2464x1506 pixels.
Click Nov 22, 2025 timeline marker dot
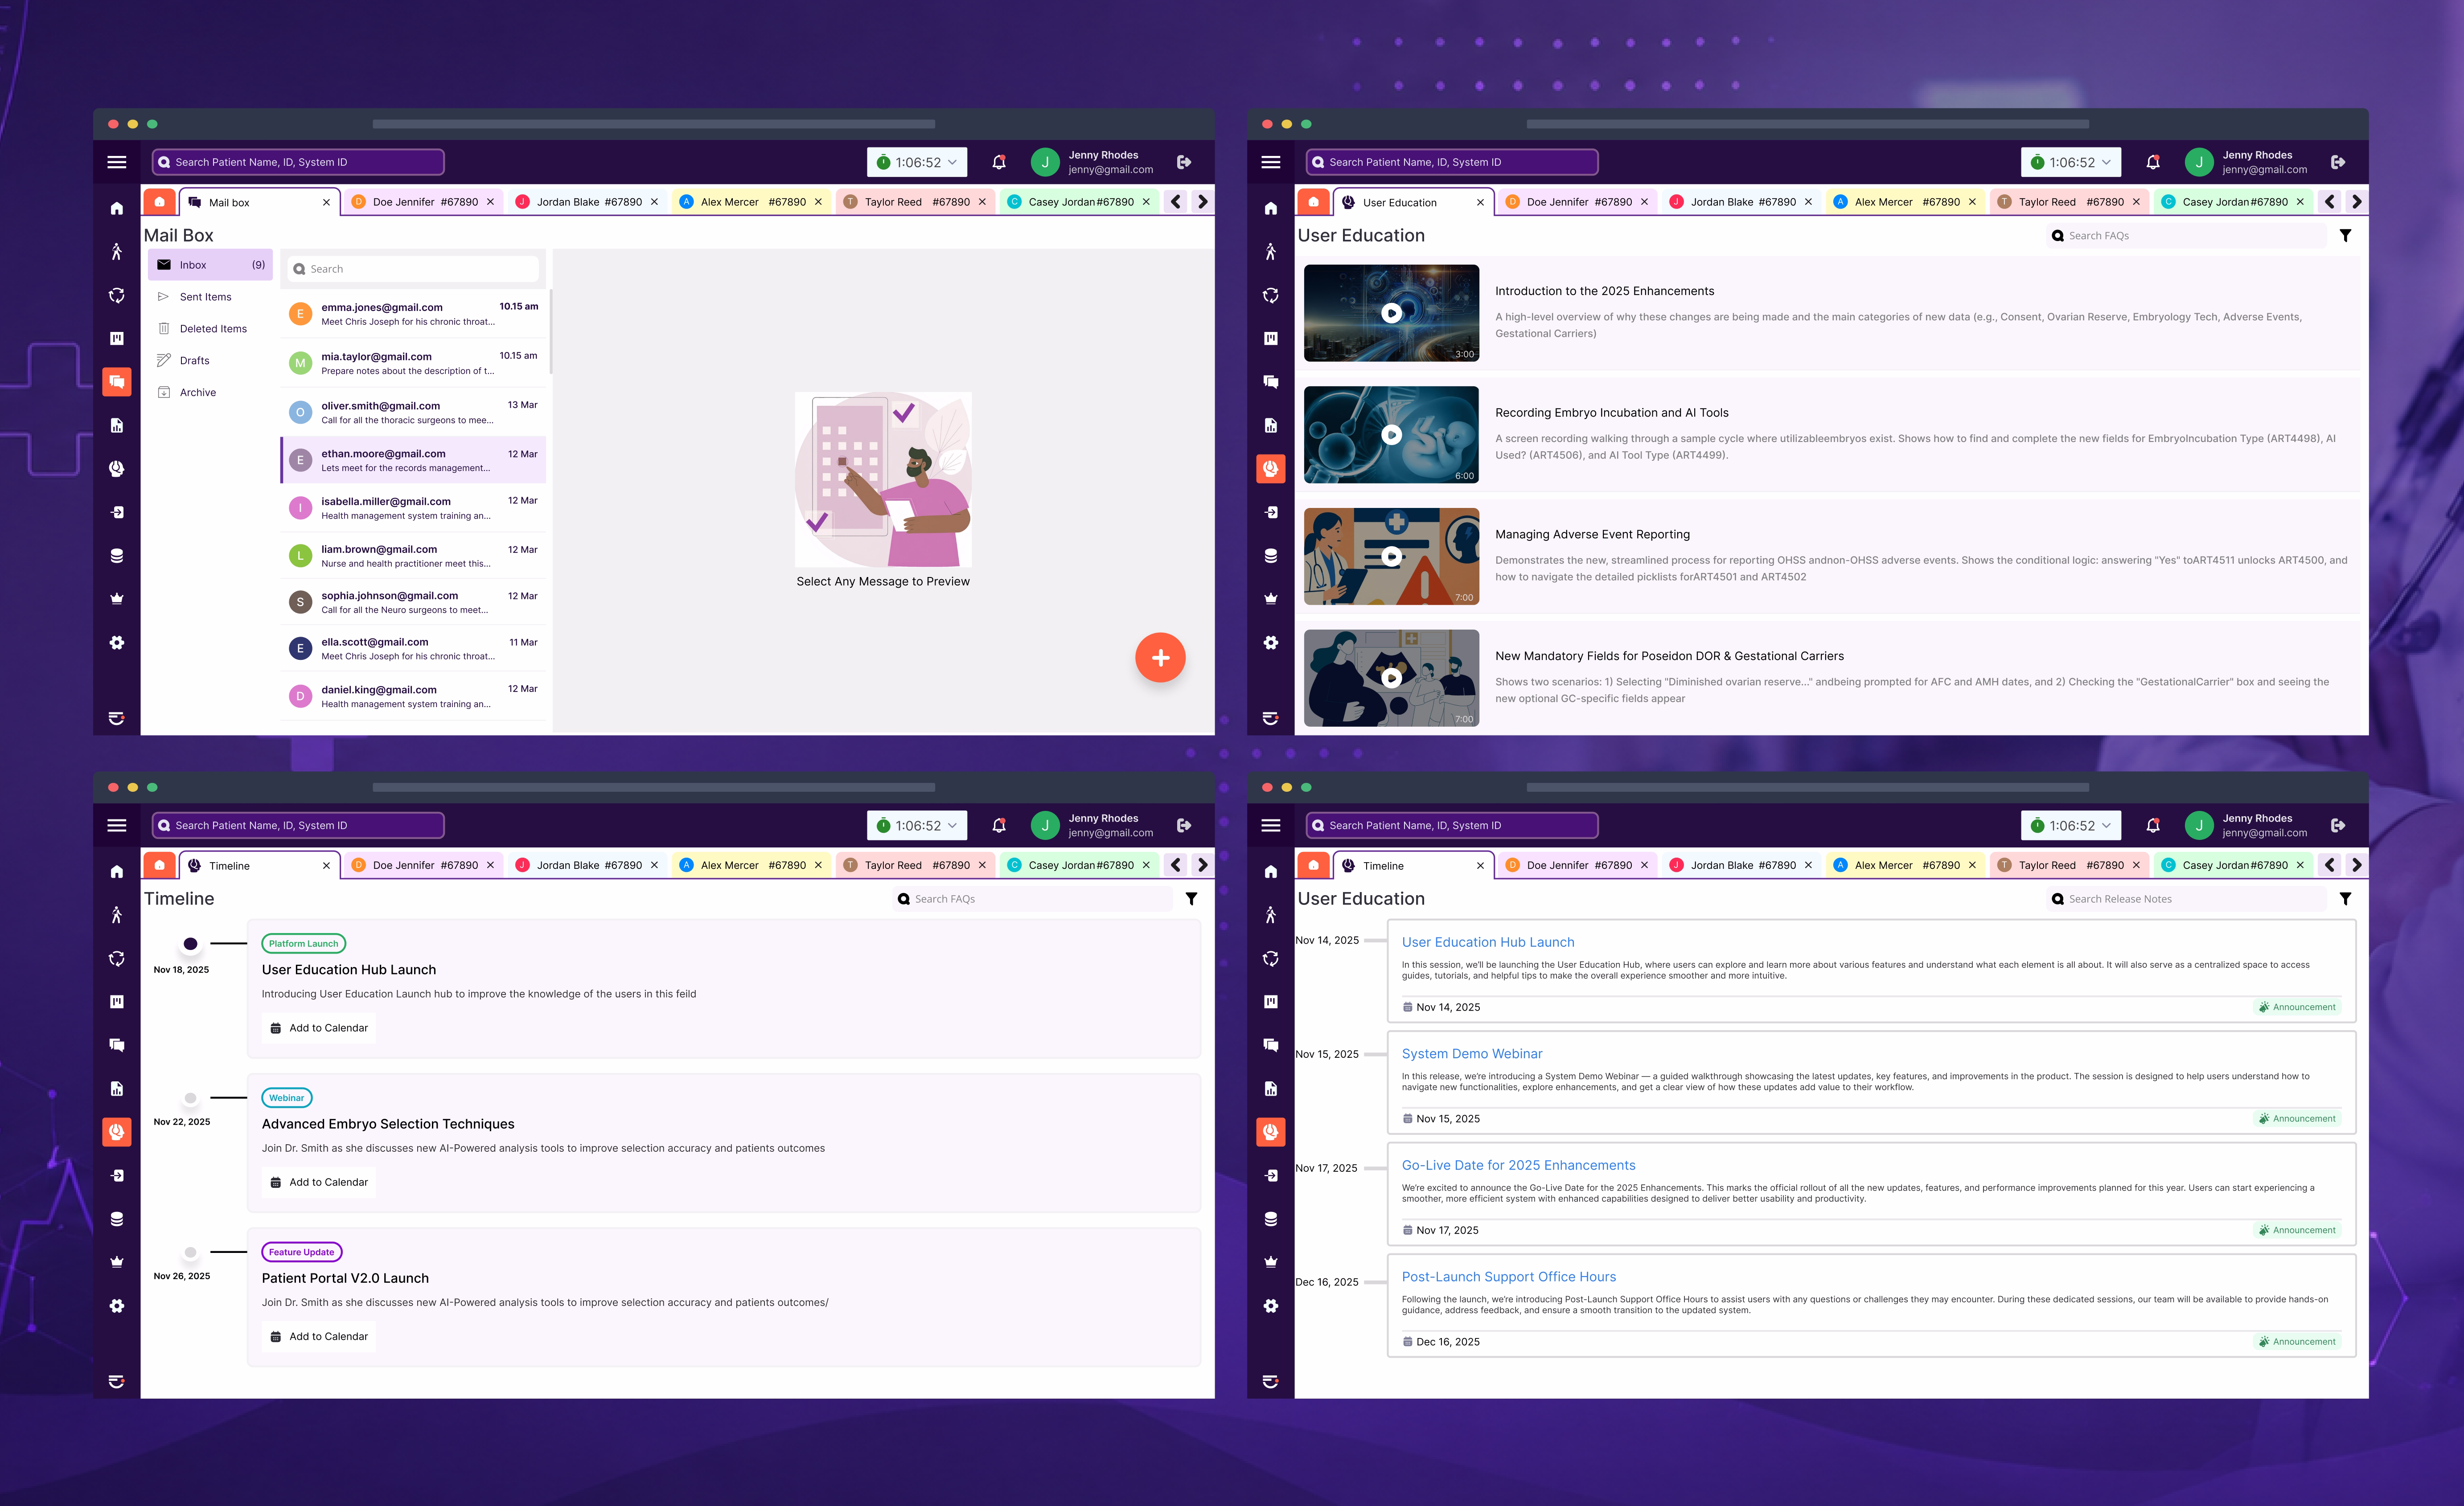pyautogui.click(x=190, y=1098)
